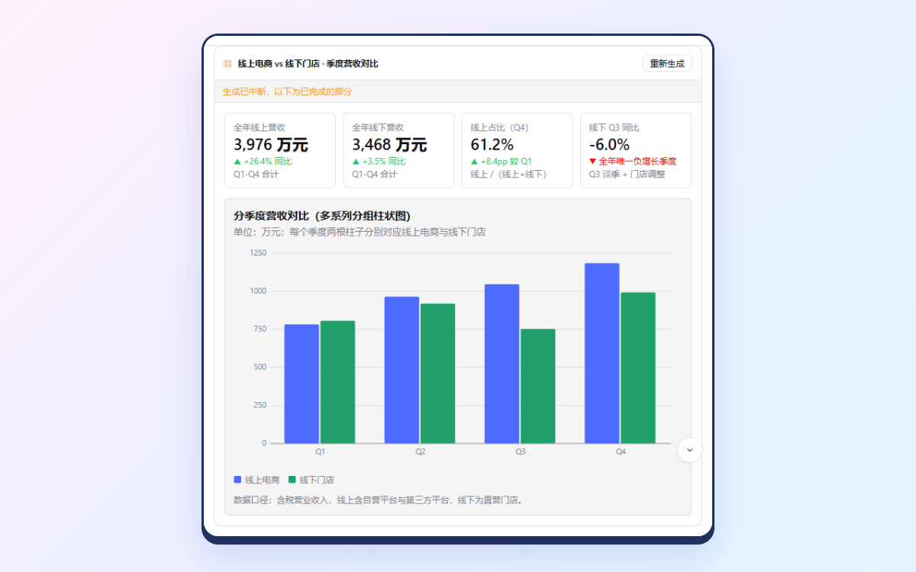Click the legend label text 线上电商

pyautogui.click(x=262, y=480)
